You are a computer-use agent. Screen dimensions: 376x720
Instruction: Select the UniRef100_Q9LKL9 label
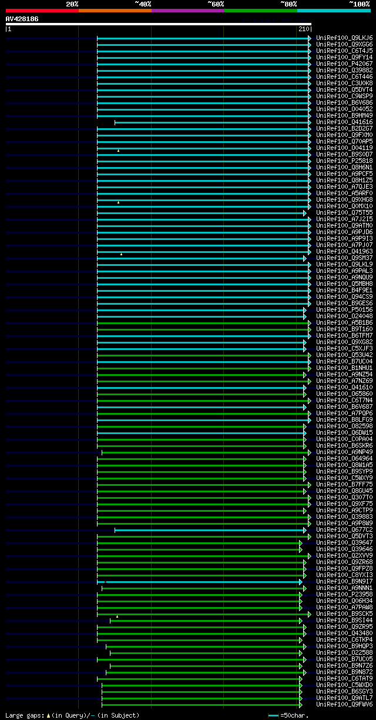point(344,265)
